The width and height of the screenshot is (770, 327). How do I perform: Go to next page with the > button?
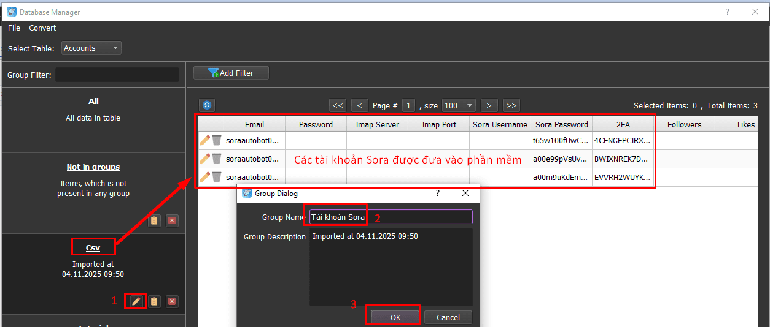coord(489,105)
